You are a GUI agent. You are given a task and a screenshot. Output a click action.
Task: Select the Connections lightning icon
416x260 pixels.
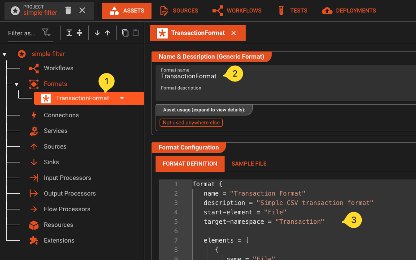(x=34, y=115)
